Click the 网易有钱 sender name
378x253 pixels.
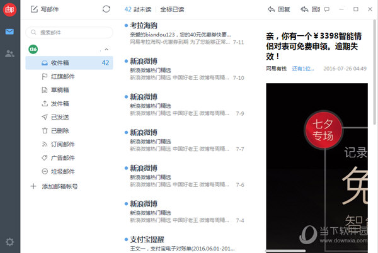click(277, 69)
